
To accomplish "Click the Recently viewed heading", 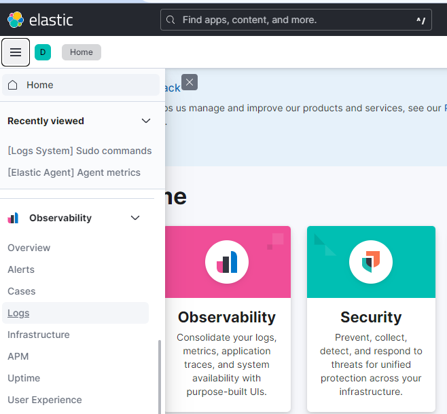I will [46, 121].
